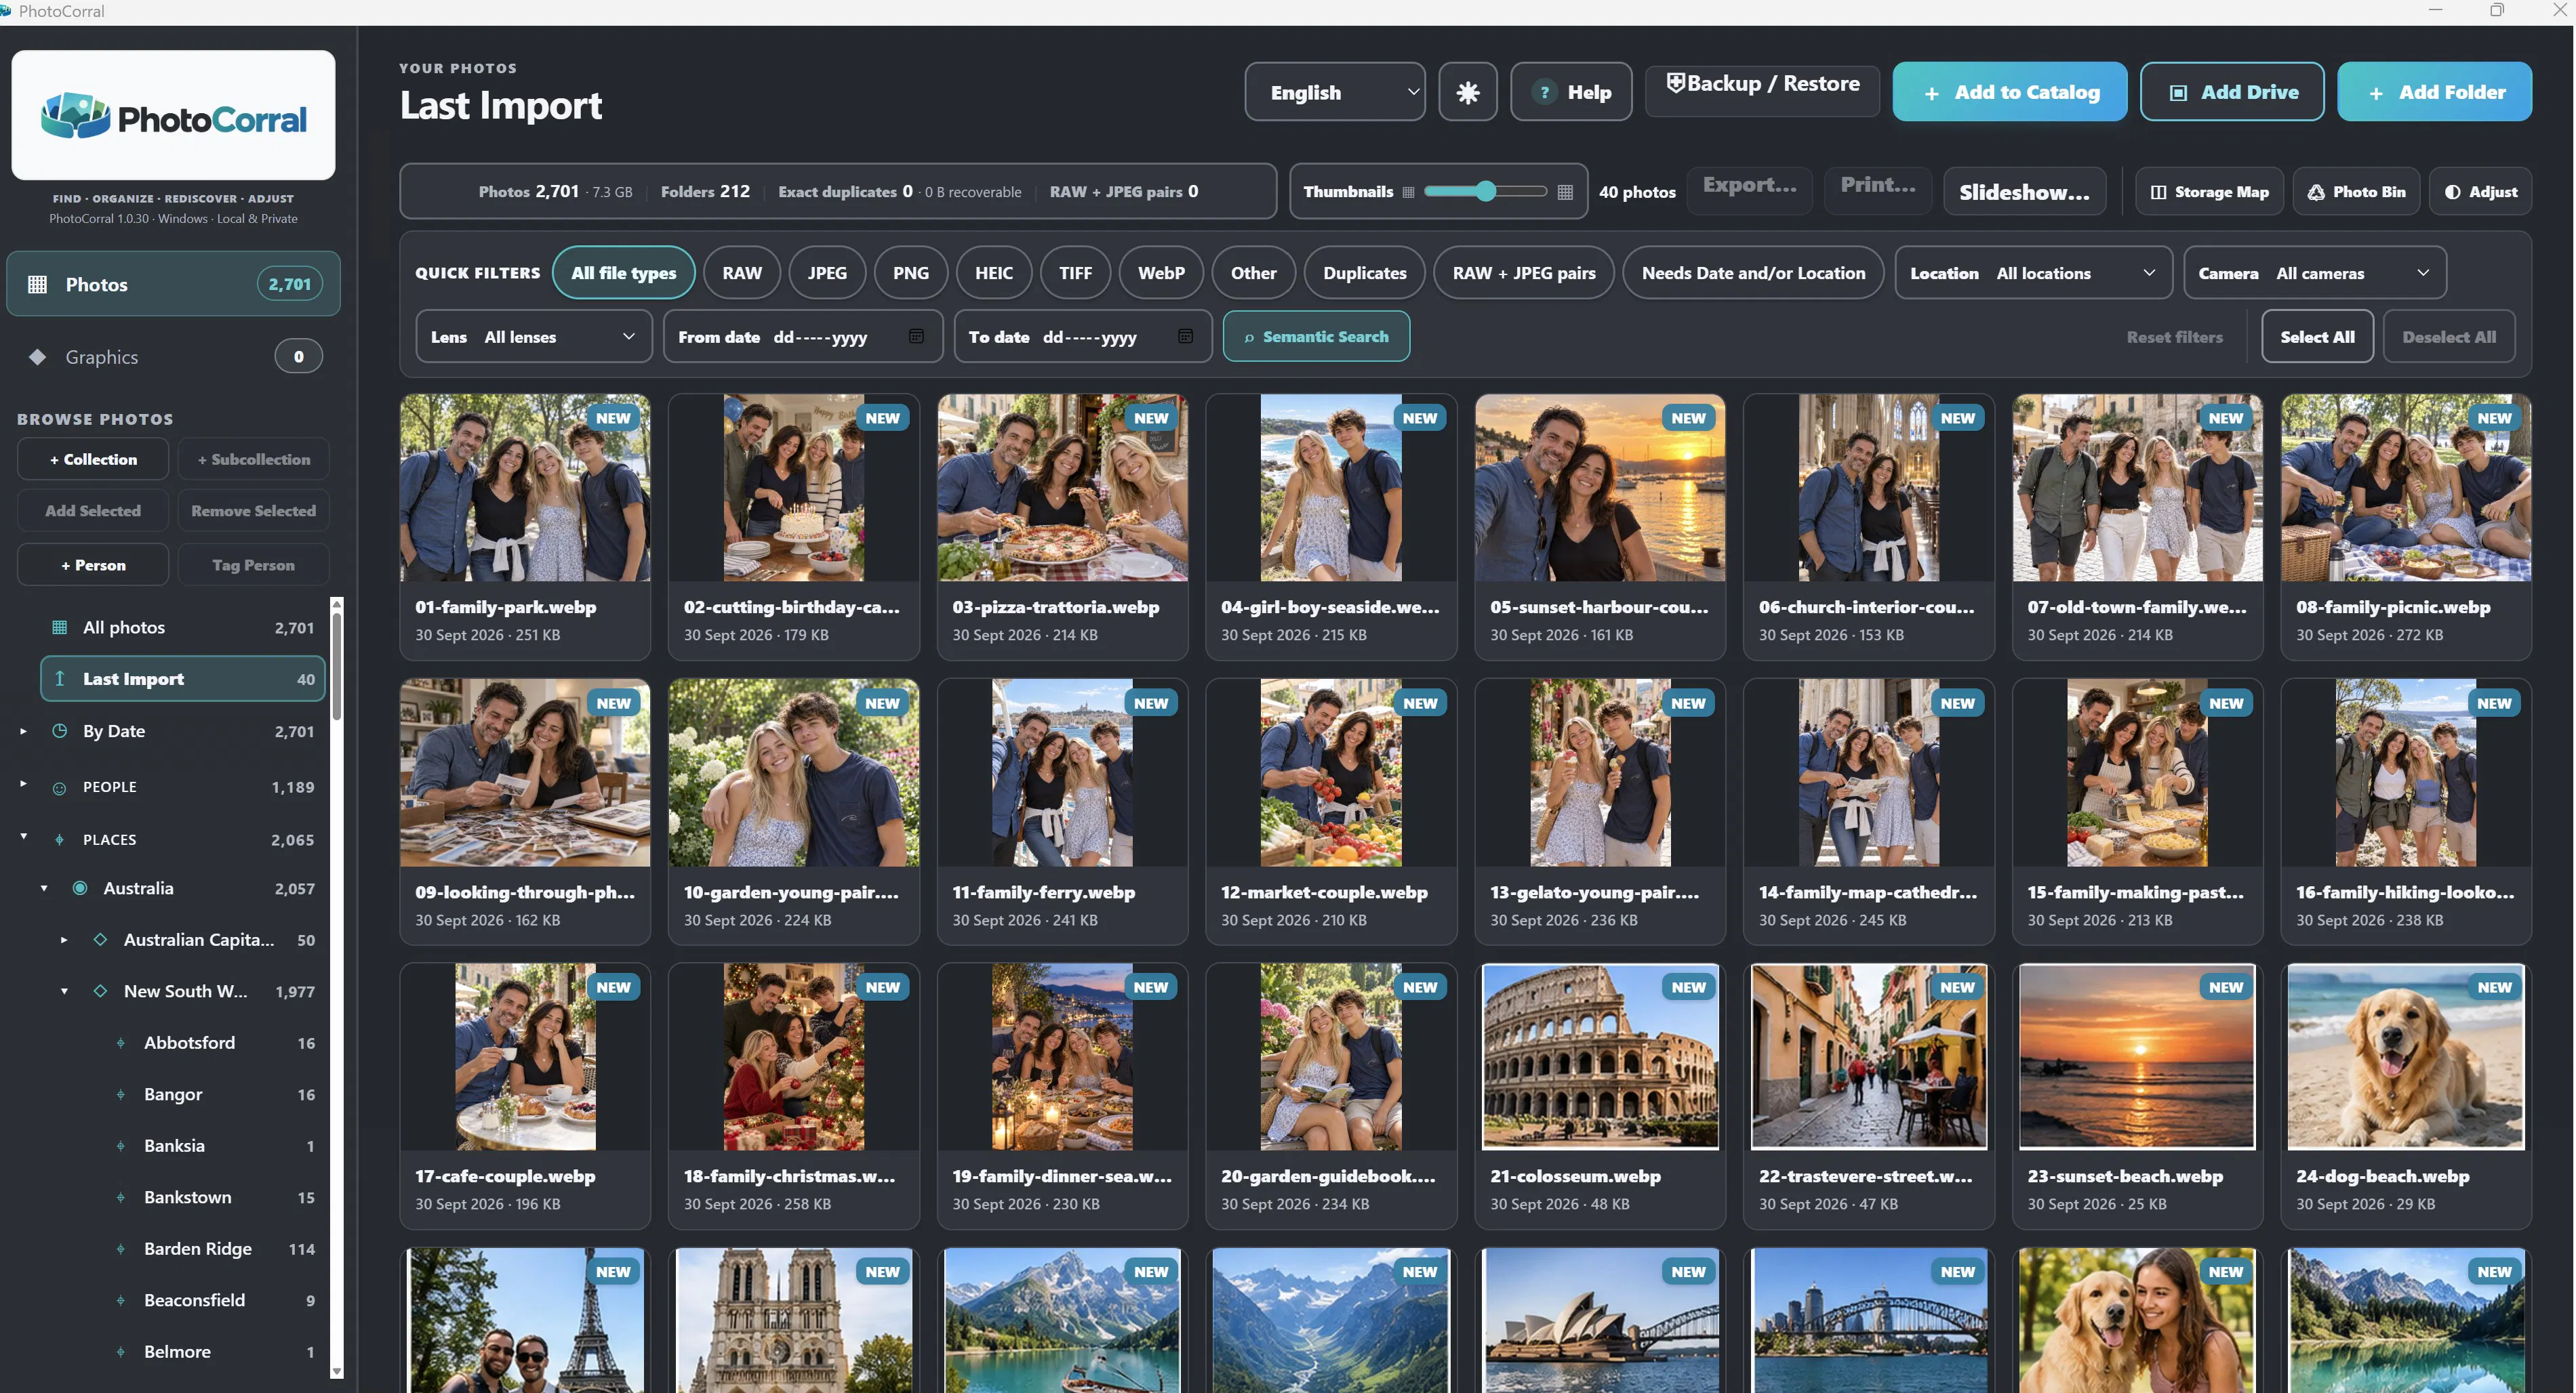Click the PEOPLE face icon
2576x1393 pixels.
pos(59,787)
